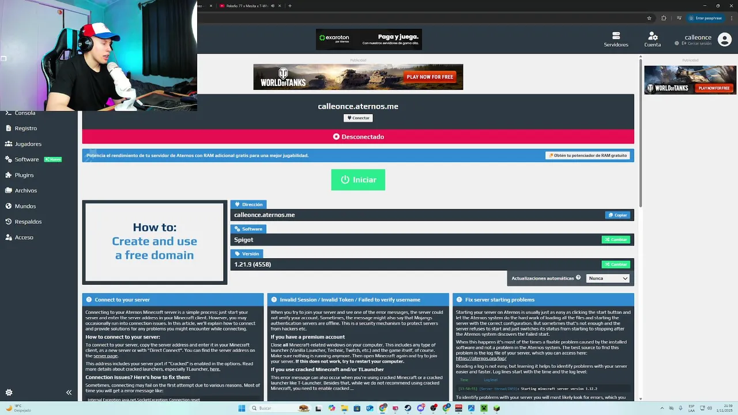This screenshot has width=738, height=415.
Task: Click the volume speaker tray icon
Action: (x=710, y=408)
